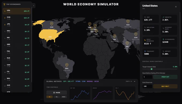Select 4x simulation speed
This screenshot has width=182, height=104.
pyautogui.click(x=57, y=97)
